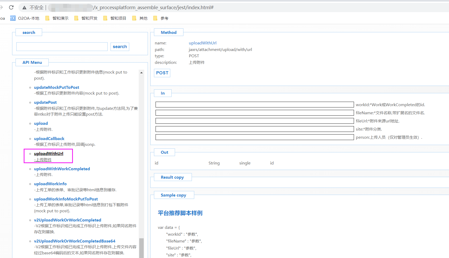Open the 智和项目 bookmark folder

[115, 18]
